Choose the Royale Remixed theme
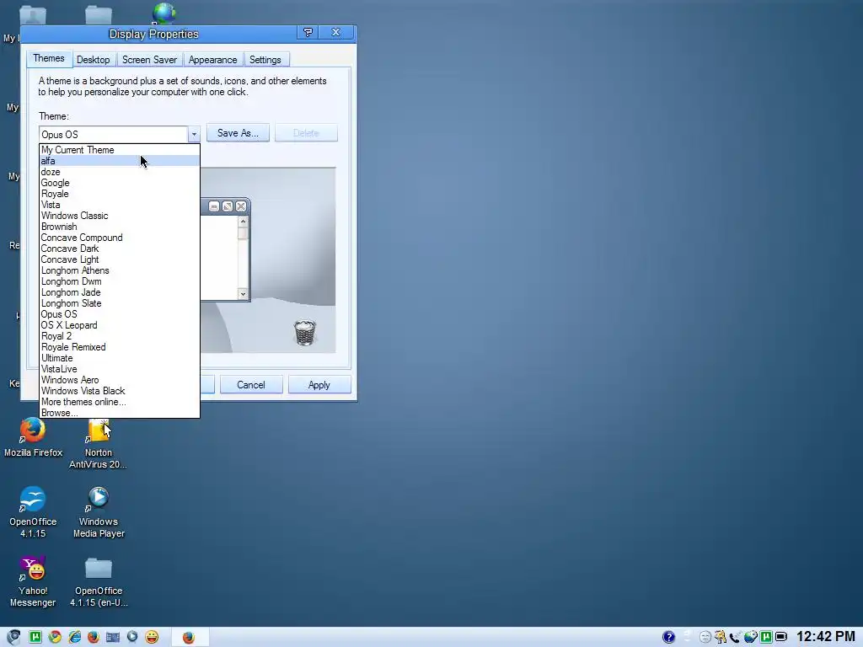Screen dimensions: 863x647 [x=120, y=347]
